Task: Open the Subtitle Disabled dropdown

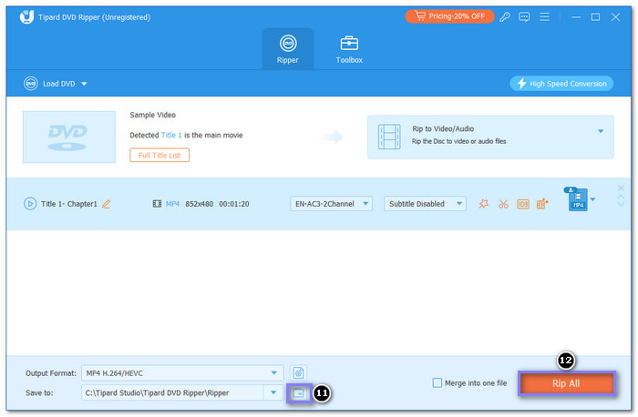Action: coord(425,204)
